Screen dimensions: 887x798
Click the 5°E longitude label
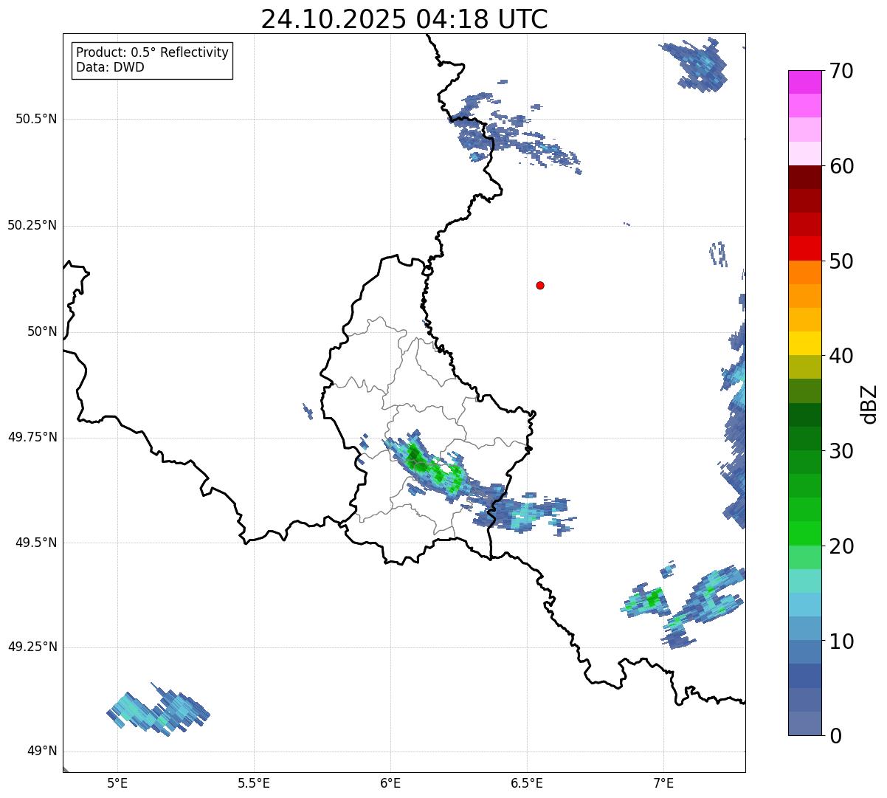[117, 782]
